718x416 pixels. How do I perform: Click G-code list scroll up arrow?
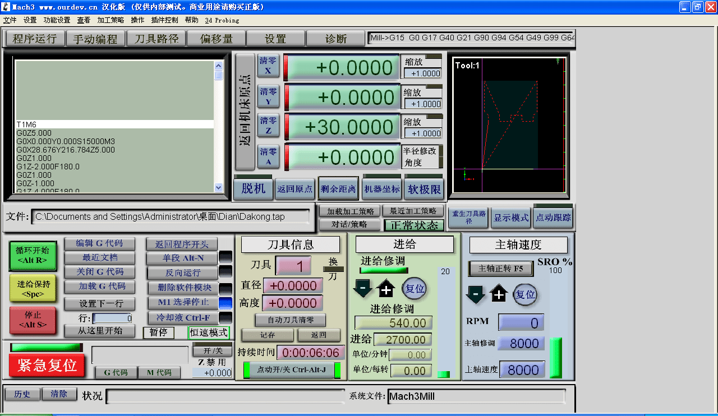[x=218, y=66]
